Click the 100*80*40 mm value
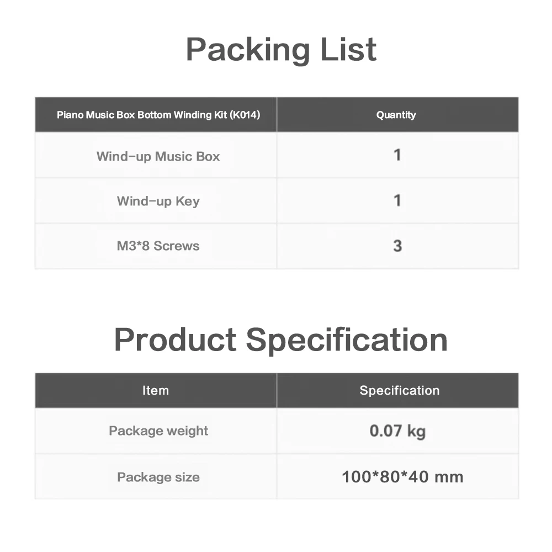Screen dimensions: 552x552 (x=402, y=476)
